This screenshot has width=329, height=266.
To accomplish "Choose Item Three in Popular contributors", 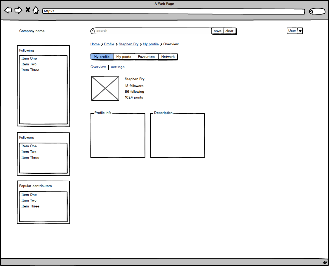I will pyautogui.click(x=30, y=206).
